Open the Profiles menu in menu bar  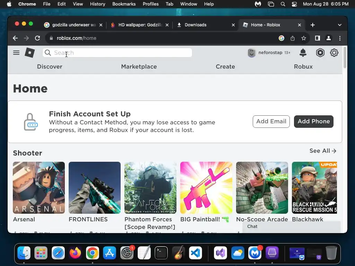[150, 4]
